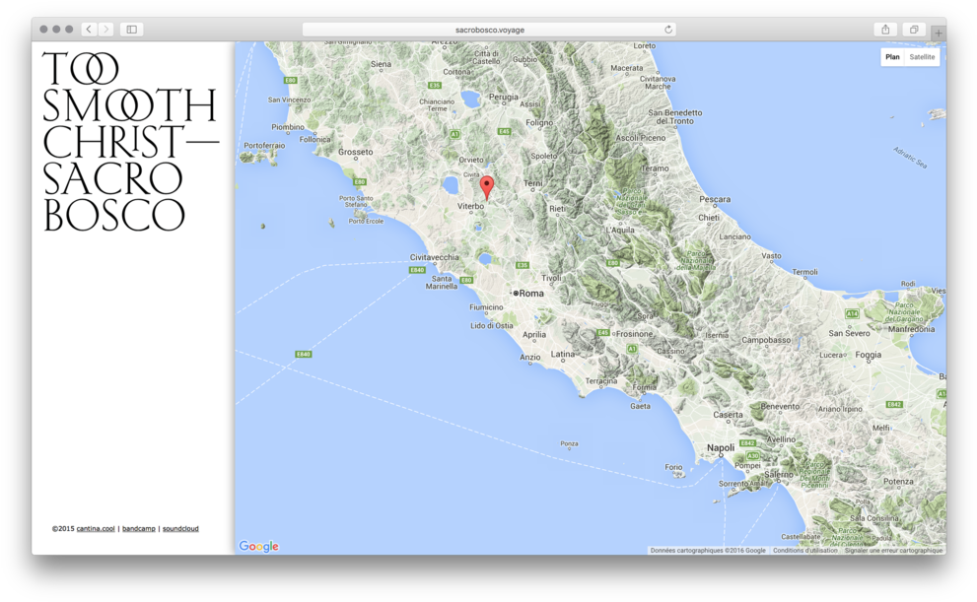The image size is (977, 602).
Task: Click the Google logo on the map
Action: (x=257, y=546)
